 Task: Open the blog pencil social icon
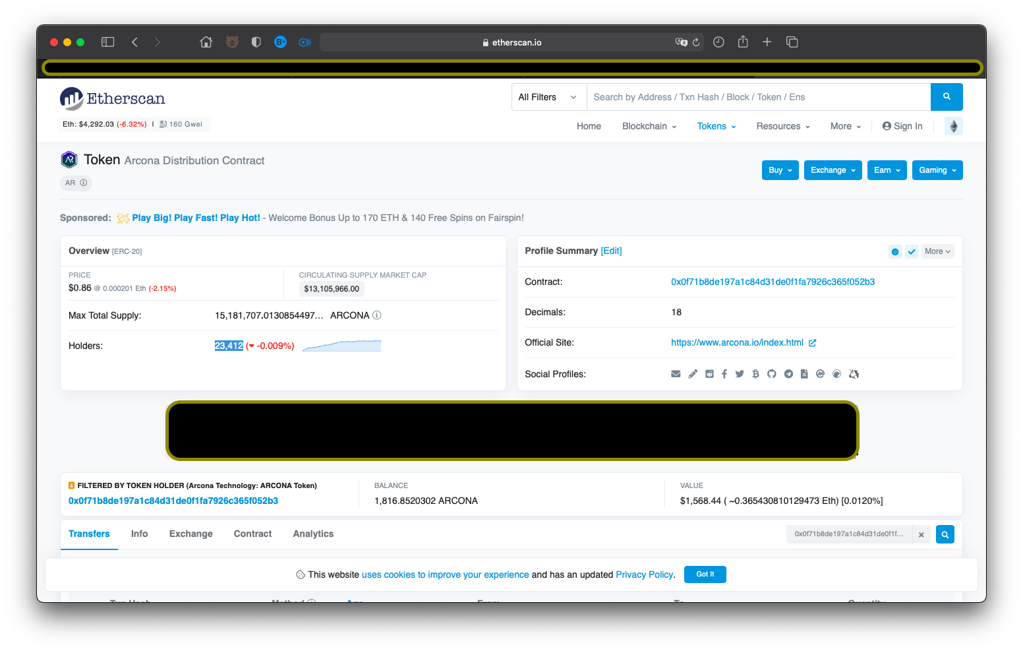click(x=693, y=374)
